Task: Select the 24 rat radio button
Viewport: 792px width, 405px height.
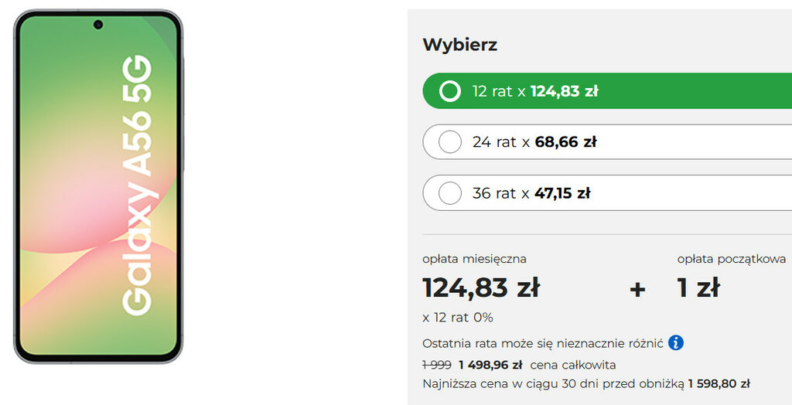Action: [449, 142]
